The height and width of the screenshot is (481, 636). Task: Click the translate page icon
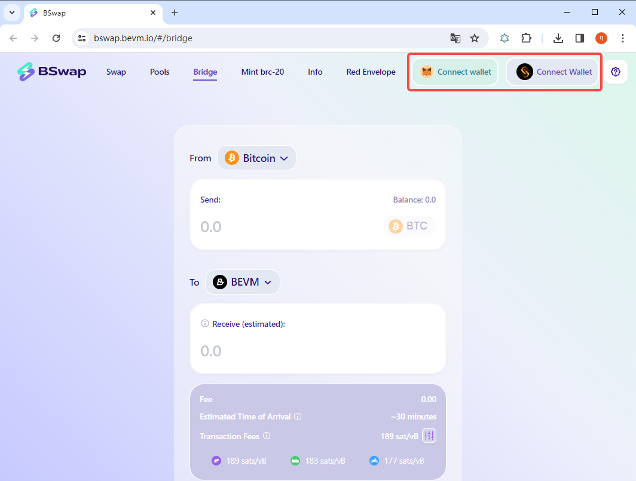tap(455, 38)
